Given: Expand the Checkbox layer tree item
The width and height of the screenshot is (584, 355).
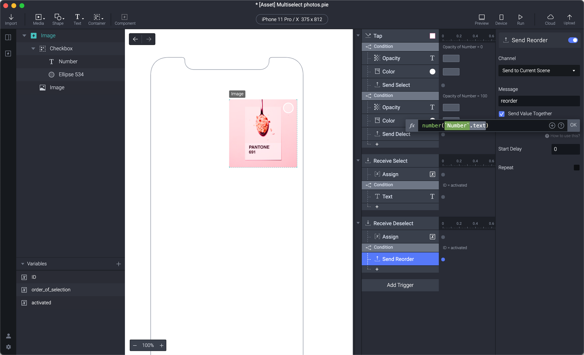Looking at the screenshot, I should click(32, 49).
